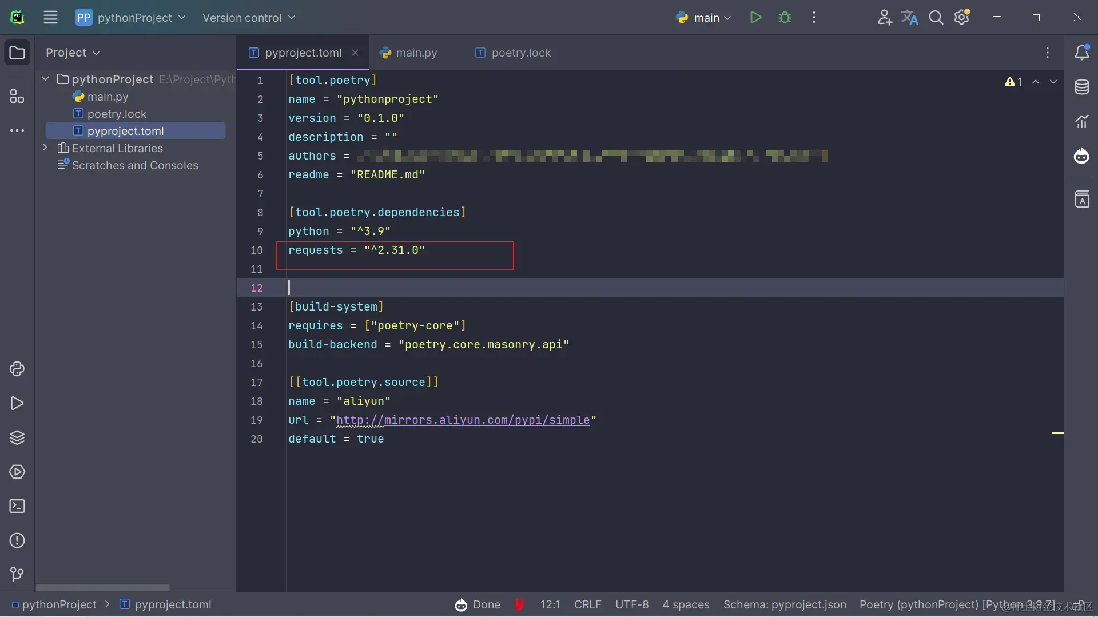Change the 4 spaces indent setting

point(686,604)
